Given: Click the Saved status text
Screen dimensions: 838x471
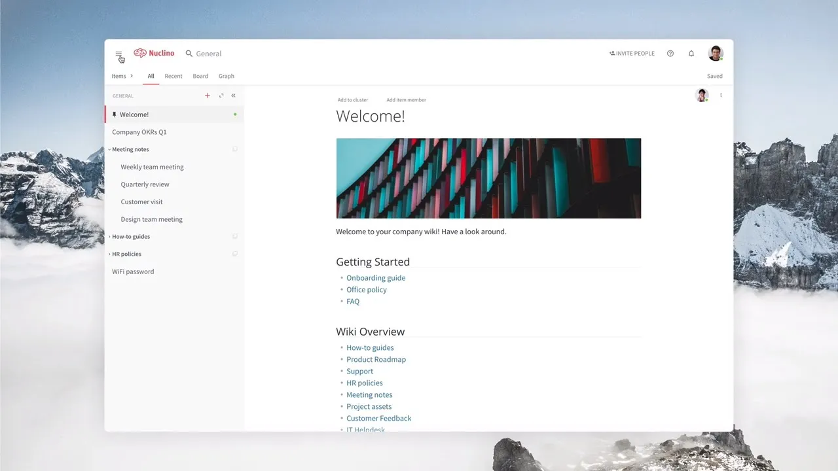Looking at the screenshot, I should pyautogui.click(x=715, y=76).
